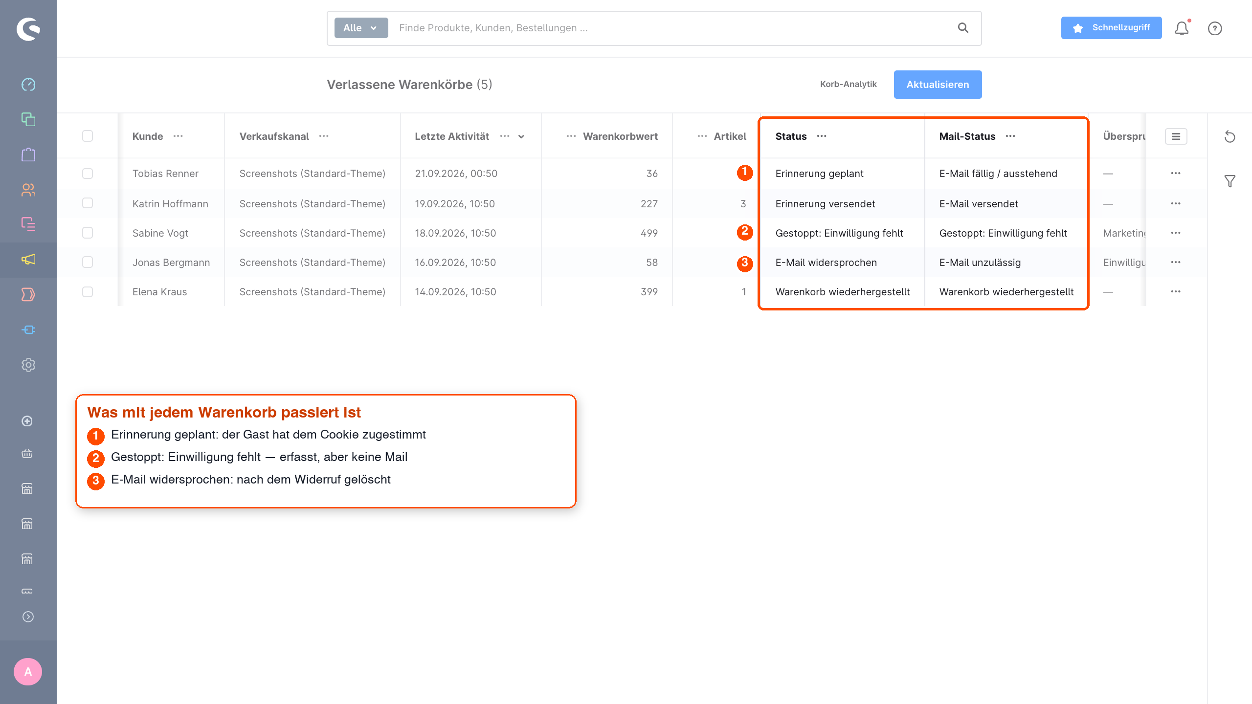This screenshot has width=1252, height=704.
Task: Open the Extensions plug sidebar icon
Action: (28, 330)
